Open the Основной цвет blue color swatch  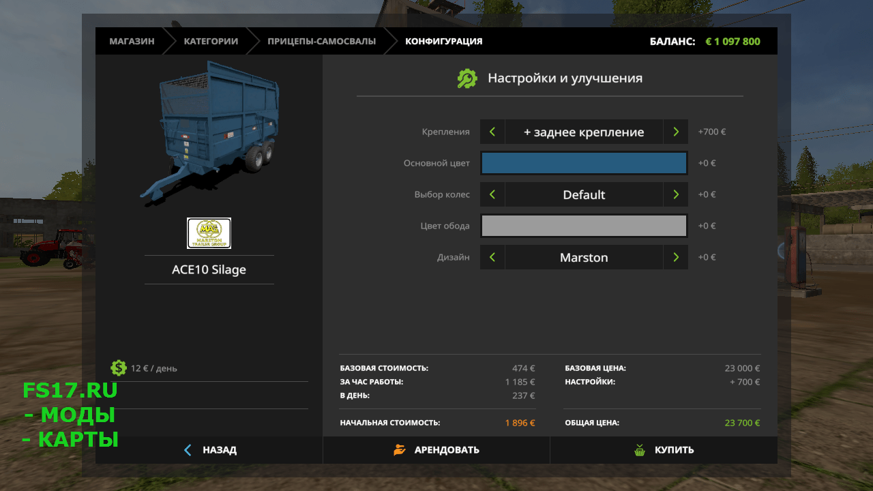[x=584, y=163]
